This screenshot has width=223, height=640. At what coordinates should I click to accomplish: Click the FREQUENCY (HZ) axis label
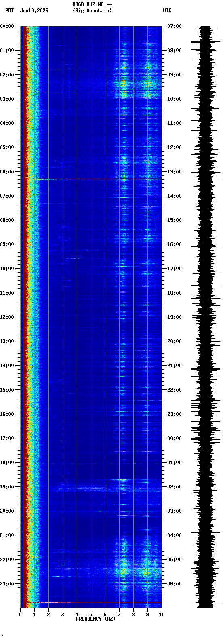[x=96, y=619]
